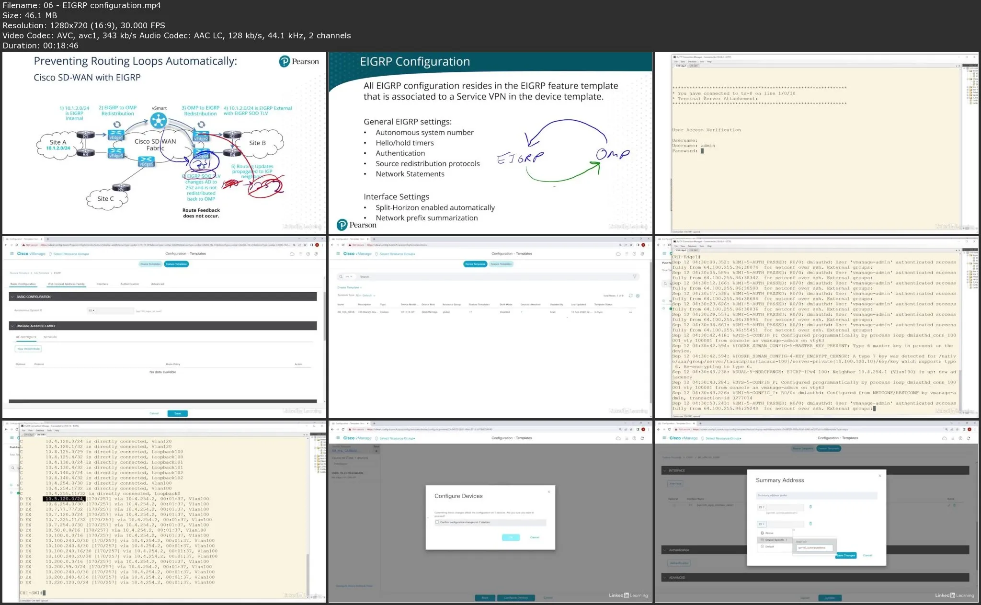Viewport: 981px width, 605px height.
Task: Open second summary address scope dropdown
Action: (x=761, y=524)
